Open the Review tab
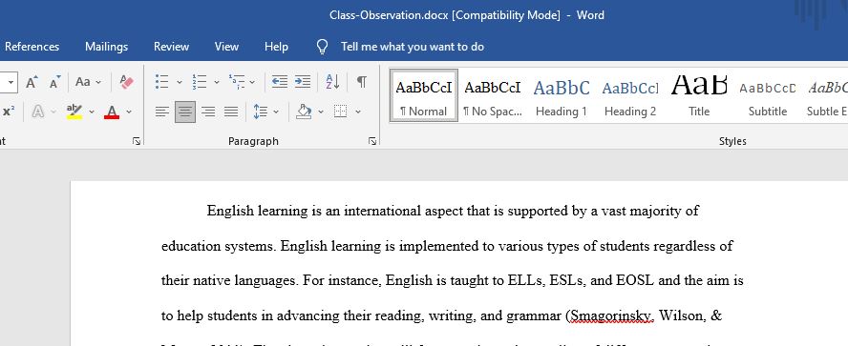Viewport: 848px width, 346px height. (x=172, y=47)
